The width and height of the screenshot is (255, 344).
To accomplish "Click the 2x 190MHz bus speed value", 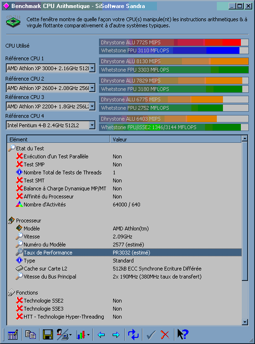I will [x=157, y=277].
